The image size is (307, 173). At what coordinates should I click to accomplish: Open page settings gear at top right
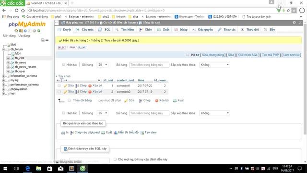(x=294, y=23)
